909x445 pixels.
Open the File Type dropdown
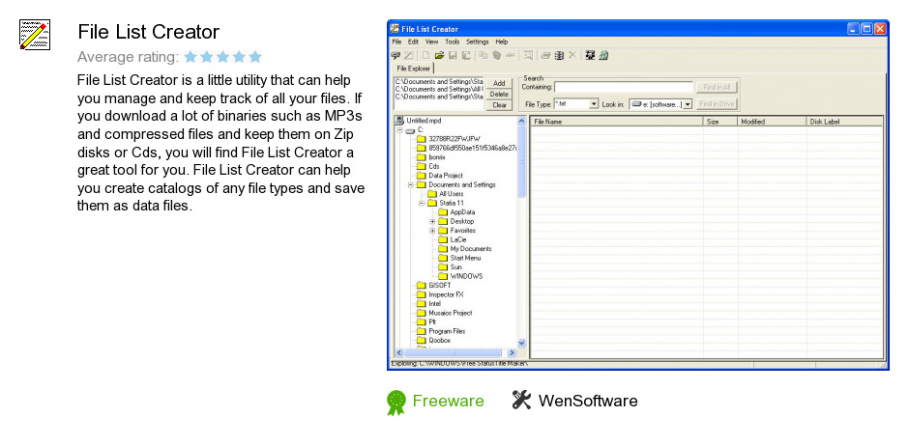(x=594, y=104)
